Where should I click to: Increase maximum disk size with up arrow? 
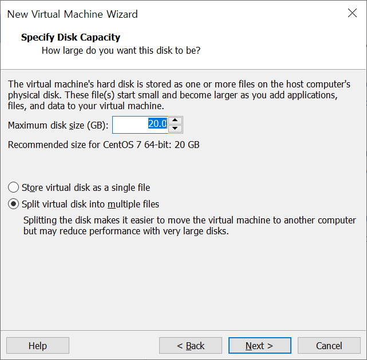175,121
